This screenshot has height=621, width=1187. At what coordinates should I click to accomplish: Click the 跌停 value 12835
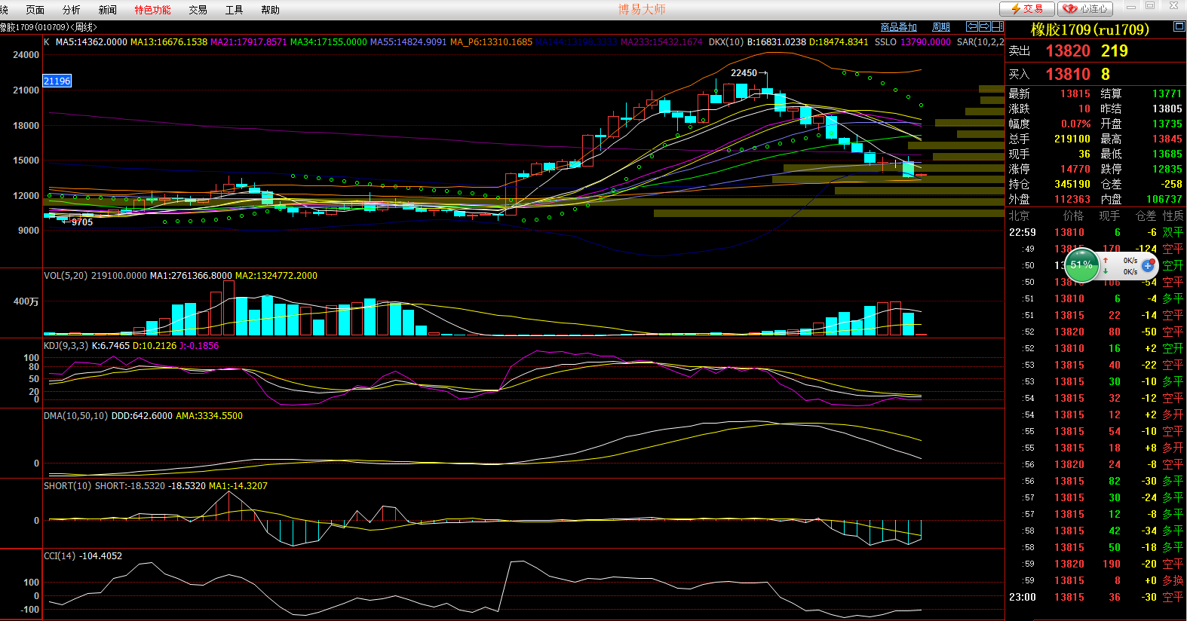[1167, 169]
